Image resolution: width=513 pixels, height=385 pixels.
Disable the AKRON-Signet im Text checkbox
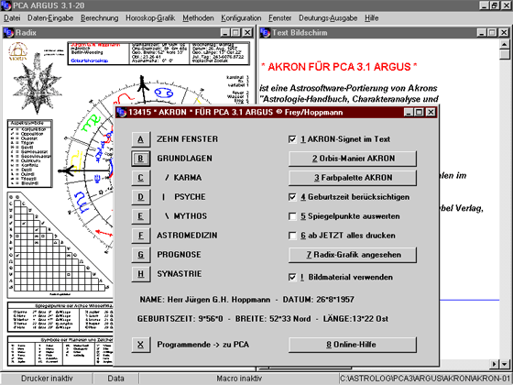click(292, 139)
